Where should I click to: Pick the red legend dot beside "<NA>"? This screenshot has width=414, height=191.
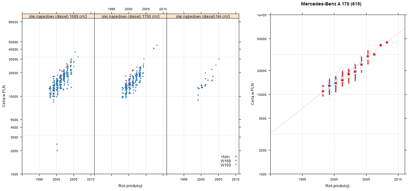point(236,156)
